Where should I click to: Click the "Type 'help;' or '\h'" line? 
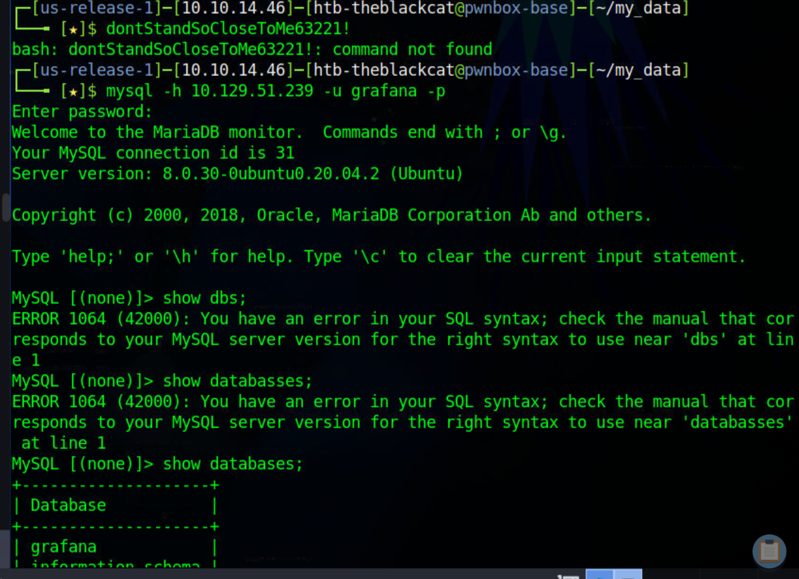coord(379,256)
